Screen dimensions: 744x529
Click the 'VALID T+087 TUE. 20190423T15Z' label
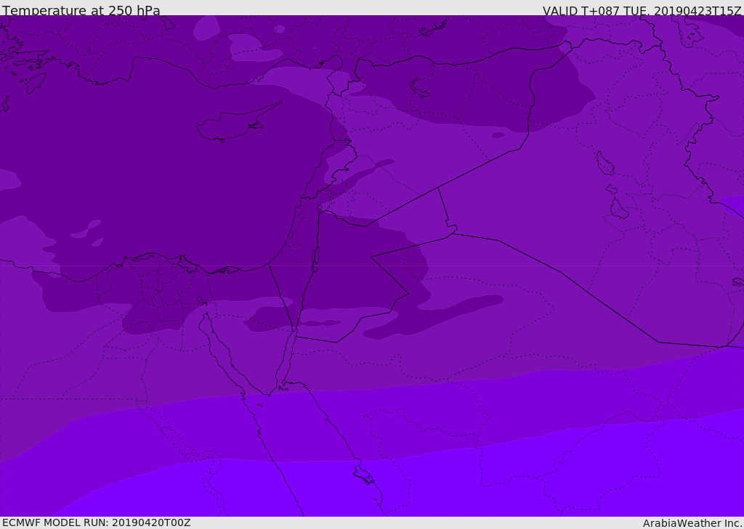coord(642,10)
